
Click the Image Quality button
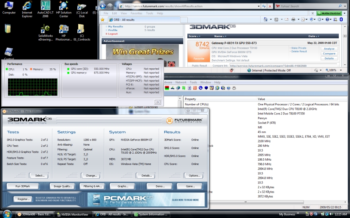point(63,186)
